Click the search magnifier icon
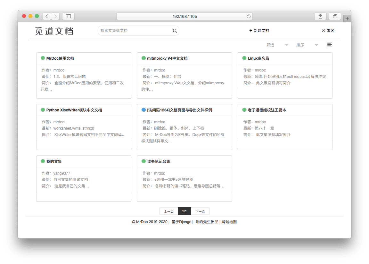This screenshot has height=264, width=369. coord(175,31)
